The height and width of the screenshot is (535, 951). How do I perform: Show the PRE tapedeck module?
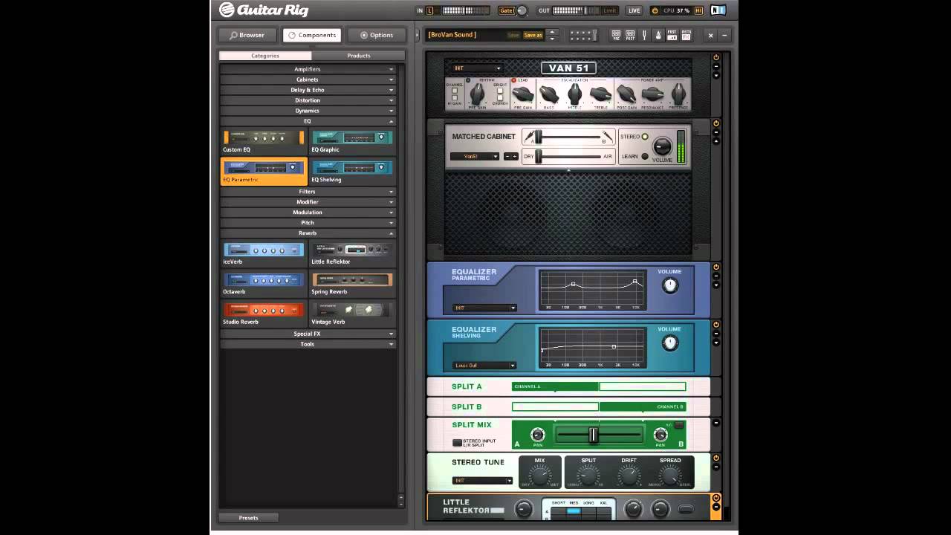coord(616,35)
